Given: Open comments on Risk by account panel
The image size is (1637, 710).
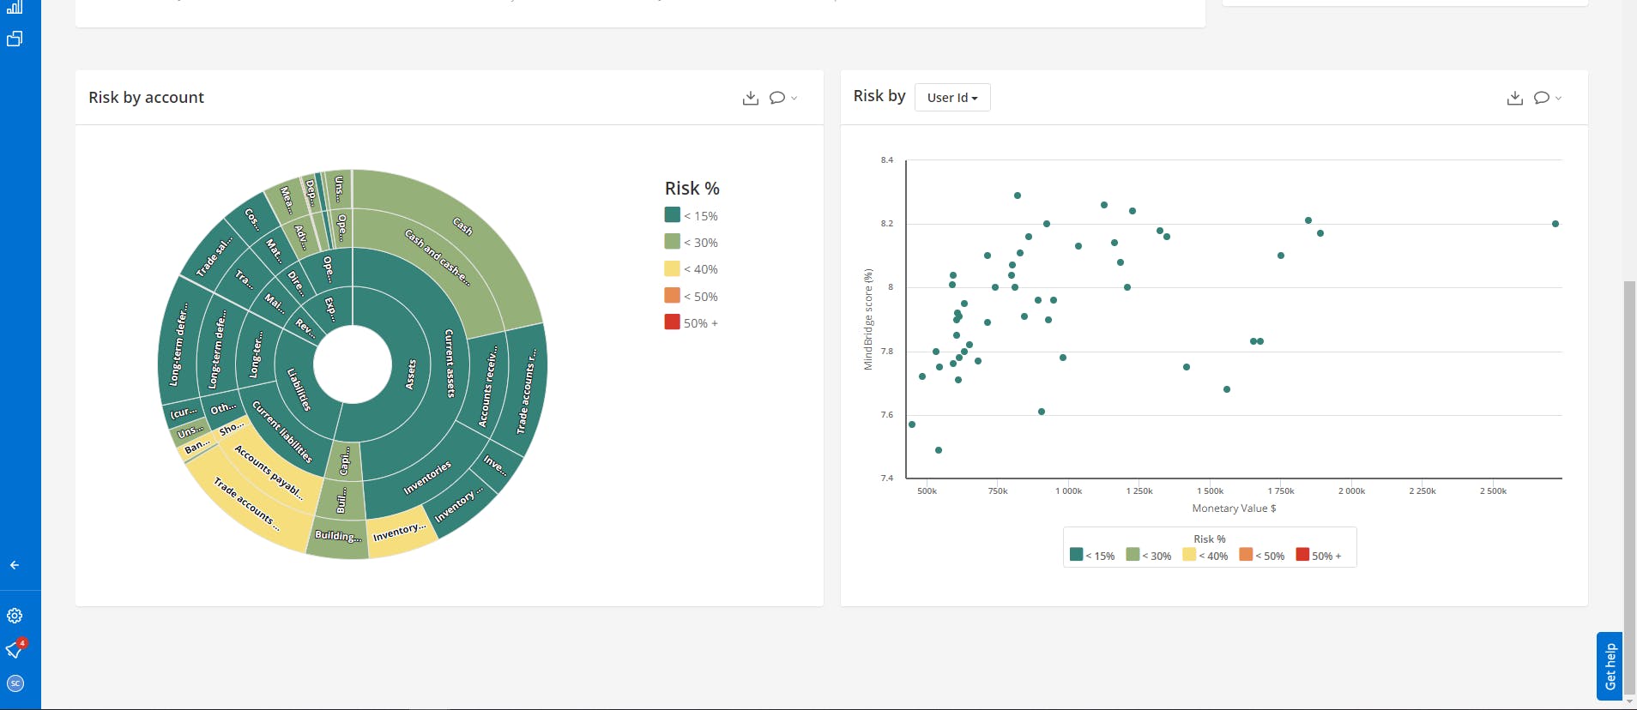Looking at the screenshot, I should click(x=782, y=98).
